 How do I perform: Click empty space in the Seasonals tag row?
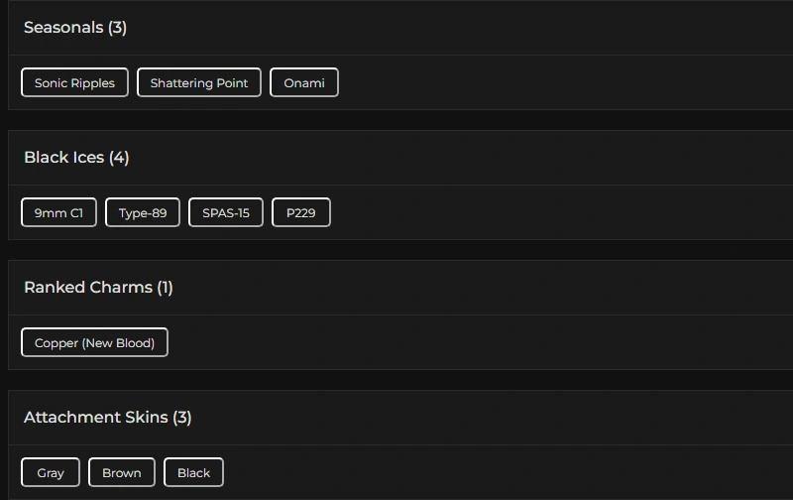point(555,83)
